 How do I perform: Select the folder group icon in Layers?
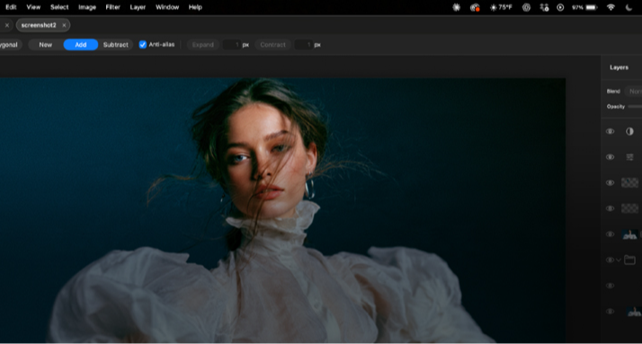629,260
